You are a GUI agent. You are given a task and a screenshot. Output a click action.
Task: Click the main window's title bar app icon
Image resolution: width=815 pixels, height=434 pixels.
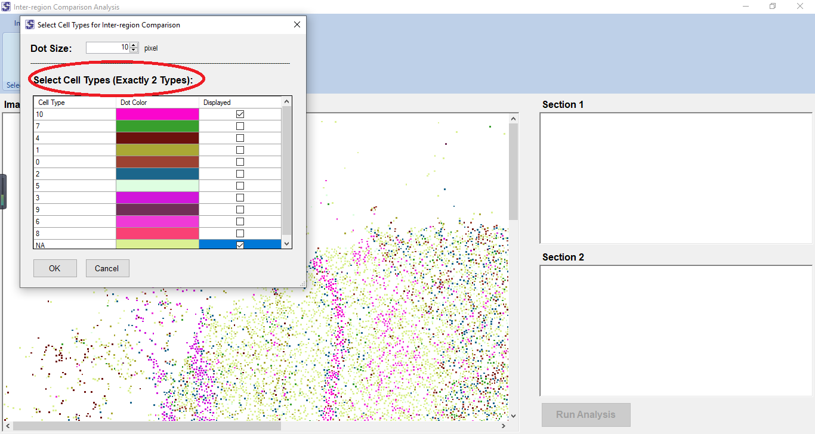[6, 7]
